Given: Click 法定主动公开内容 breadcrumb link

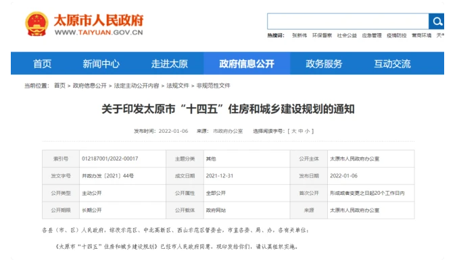Looking at the screenshot, I should 137,86.
